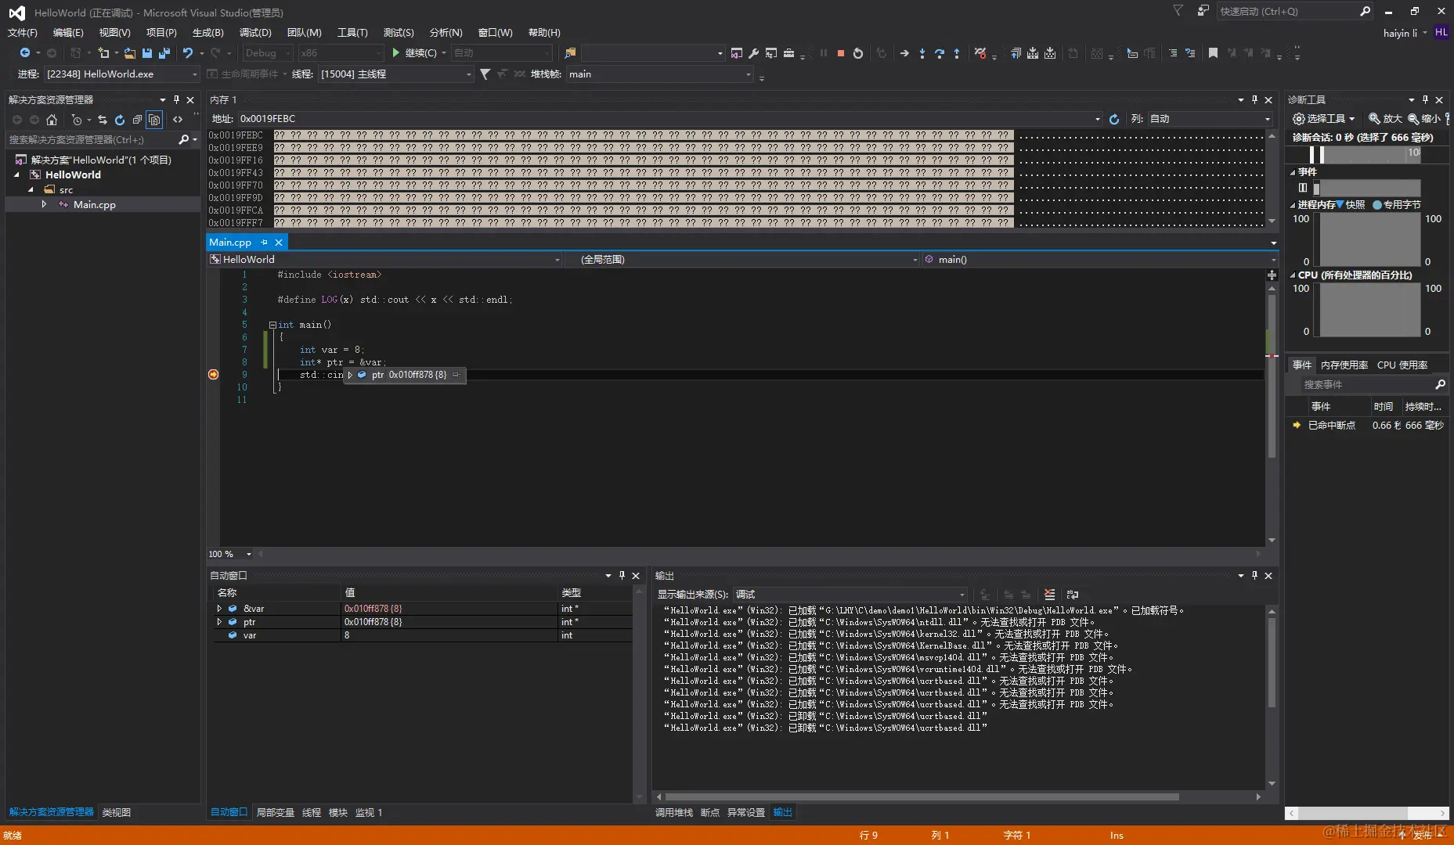Click the Restart debugging icon
The width and height of the screenshot is (1454, 845).
click(x=858, y=53)
